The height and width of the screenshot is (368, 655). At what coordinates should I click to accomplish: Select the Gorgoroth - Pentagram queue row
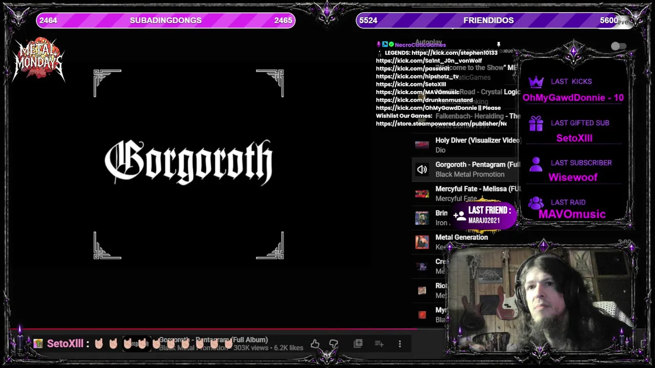tap(466, 169)
